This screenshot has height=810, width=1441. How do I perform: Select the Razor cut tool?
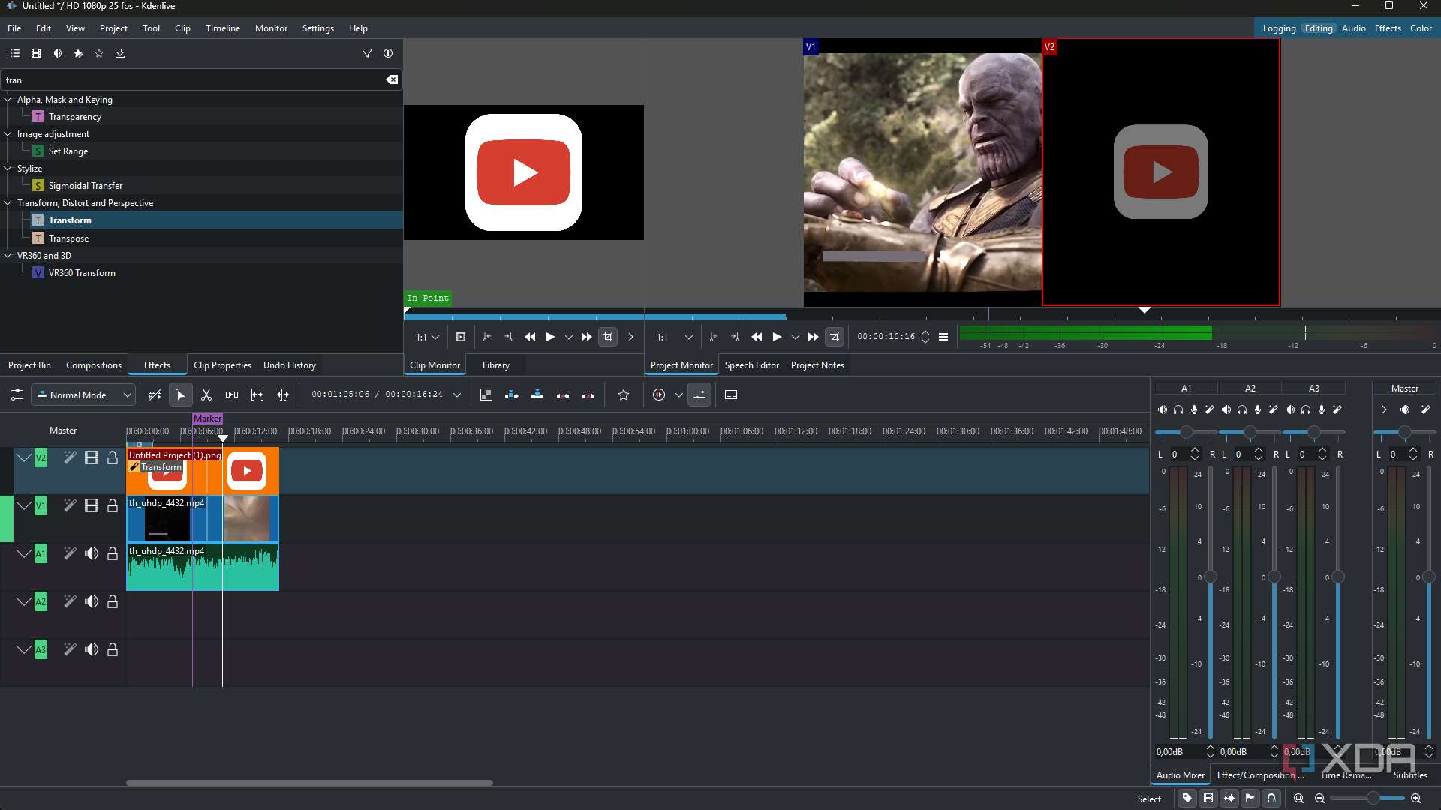[206, 395]
